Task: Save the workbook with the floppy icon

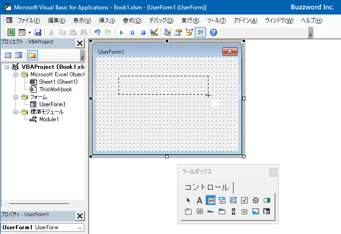Action: pyautogui.click(x=38, y=32)
